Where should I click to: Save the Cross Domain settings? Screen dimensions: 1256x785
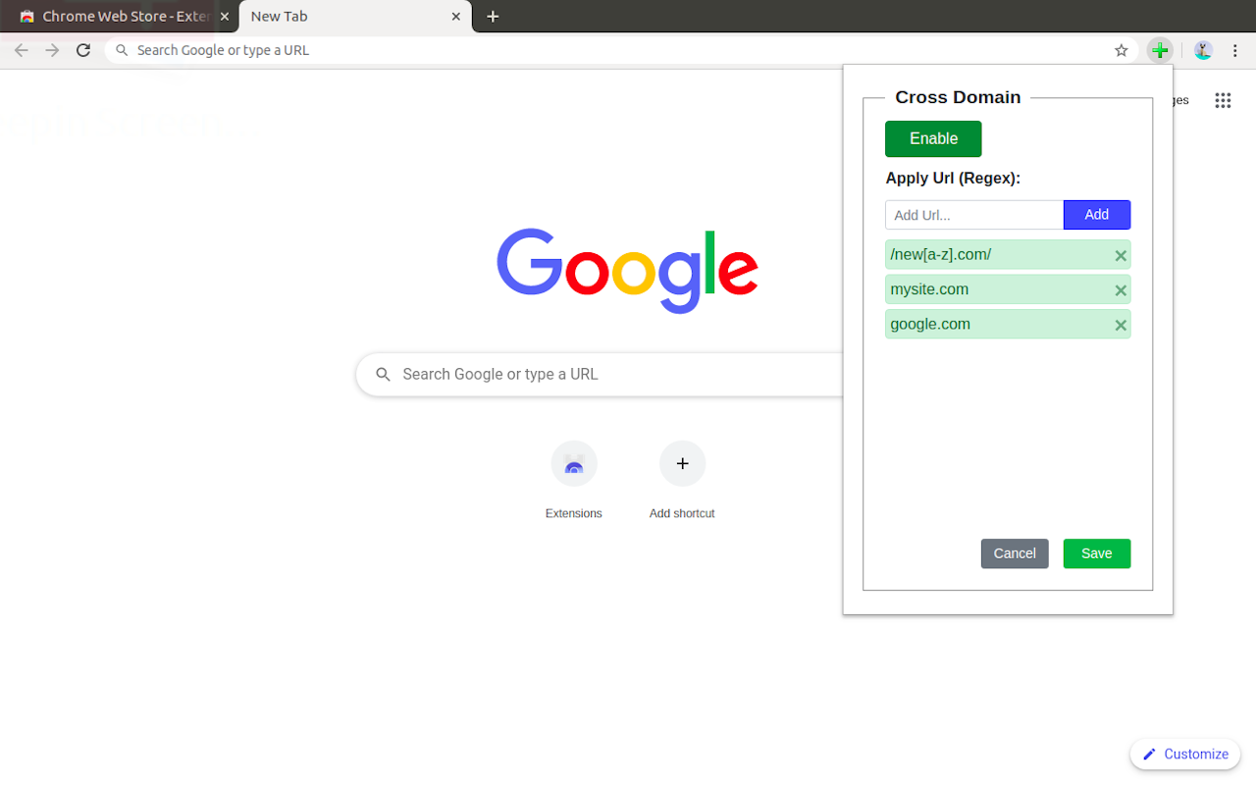[1097, 553]
